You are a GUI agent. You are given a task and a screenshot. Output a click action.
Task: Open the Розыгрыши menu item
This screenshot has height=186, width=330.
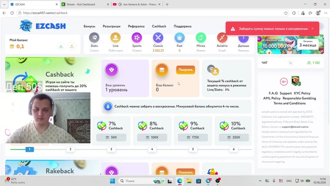click(x=111, y=26)
